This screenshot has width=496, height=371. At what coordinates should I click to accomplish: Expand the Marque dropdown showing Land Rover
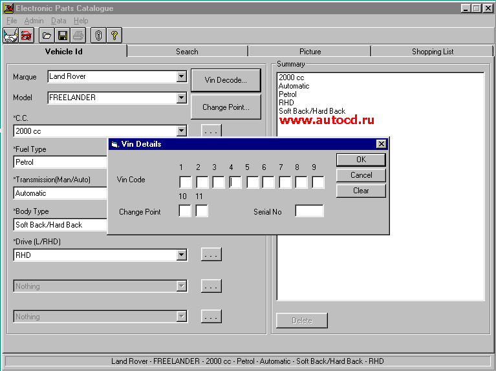pos(181,76)
